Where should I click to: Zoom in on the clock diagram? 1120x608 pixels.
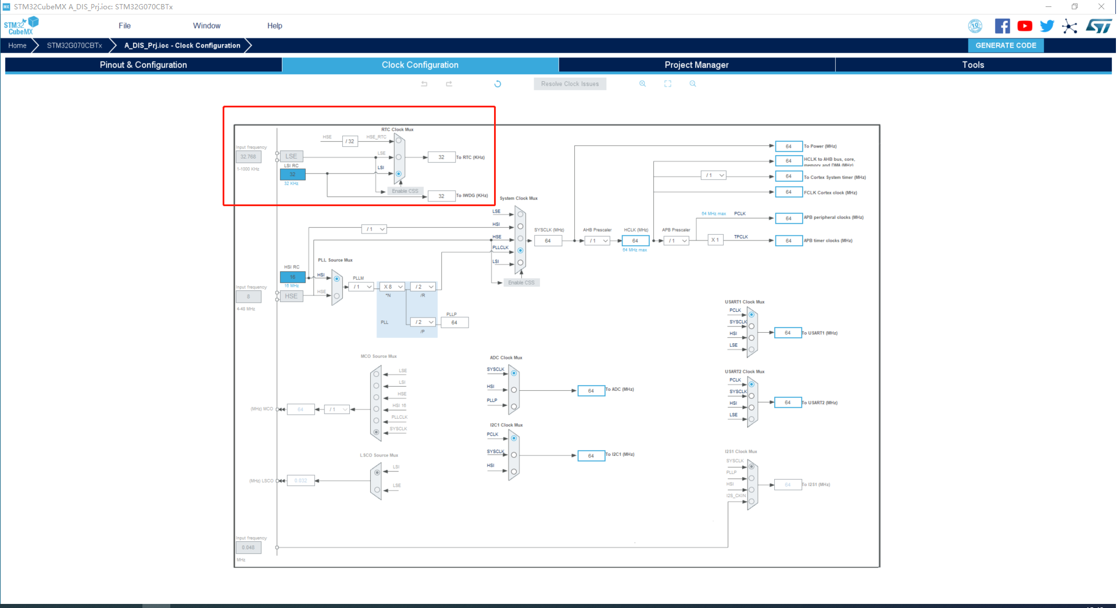click(x=642, y=84)
